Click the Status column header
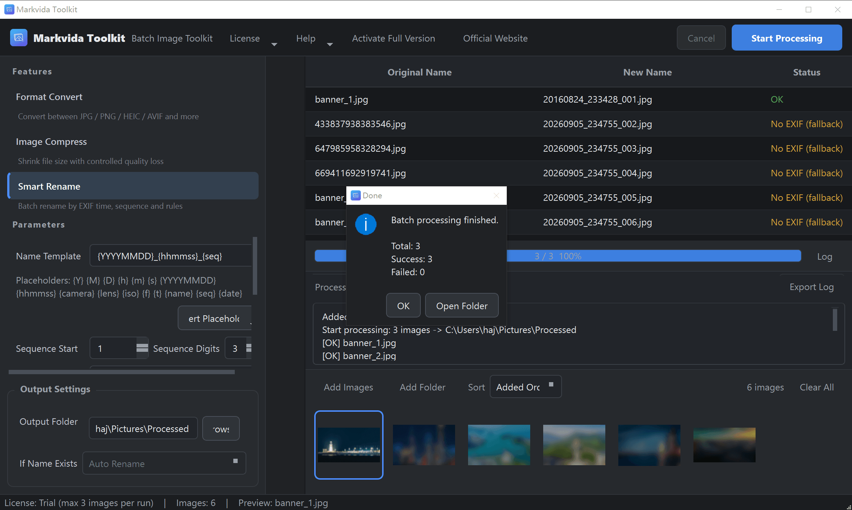The image size is (852, 510). [806, 72]
